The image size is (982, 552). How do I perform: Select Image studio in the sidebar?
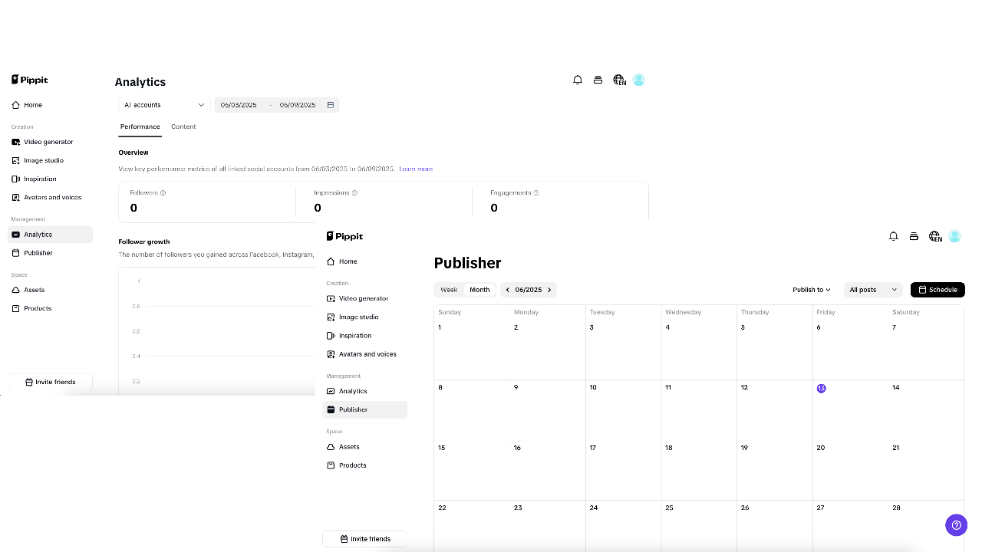[x=359, y=317]
